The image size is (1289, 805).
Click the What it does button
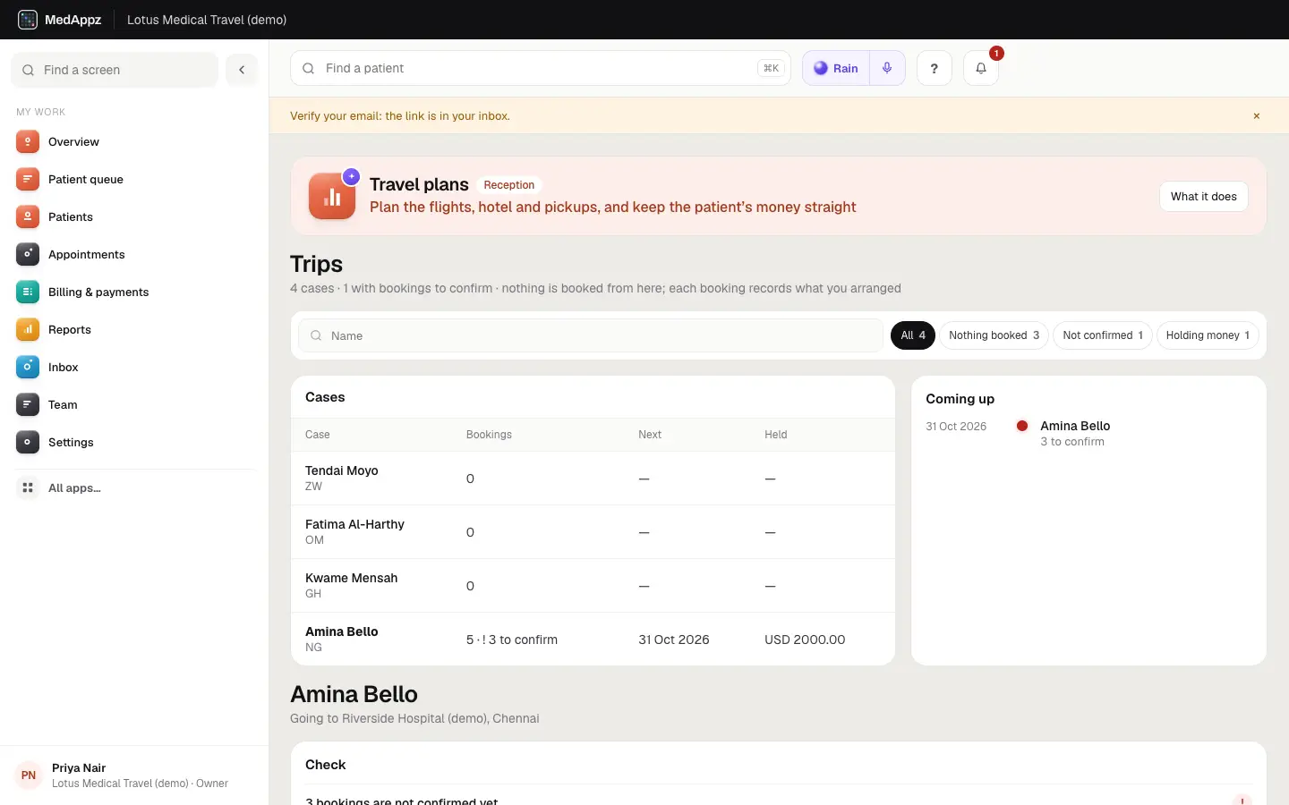click(1204, 197)
